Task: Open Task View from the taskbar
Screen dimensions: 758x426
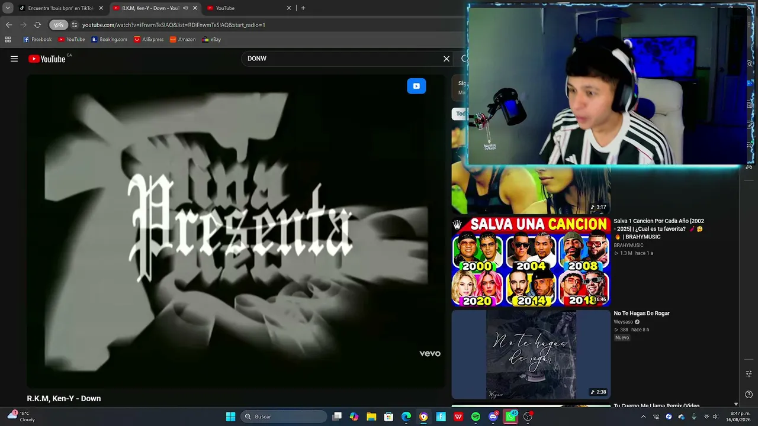Action: [337, 417]
